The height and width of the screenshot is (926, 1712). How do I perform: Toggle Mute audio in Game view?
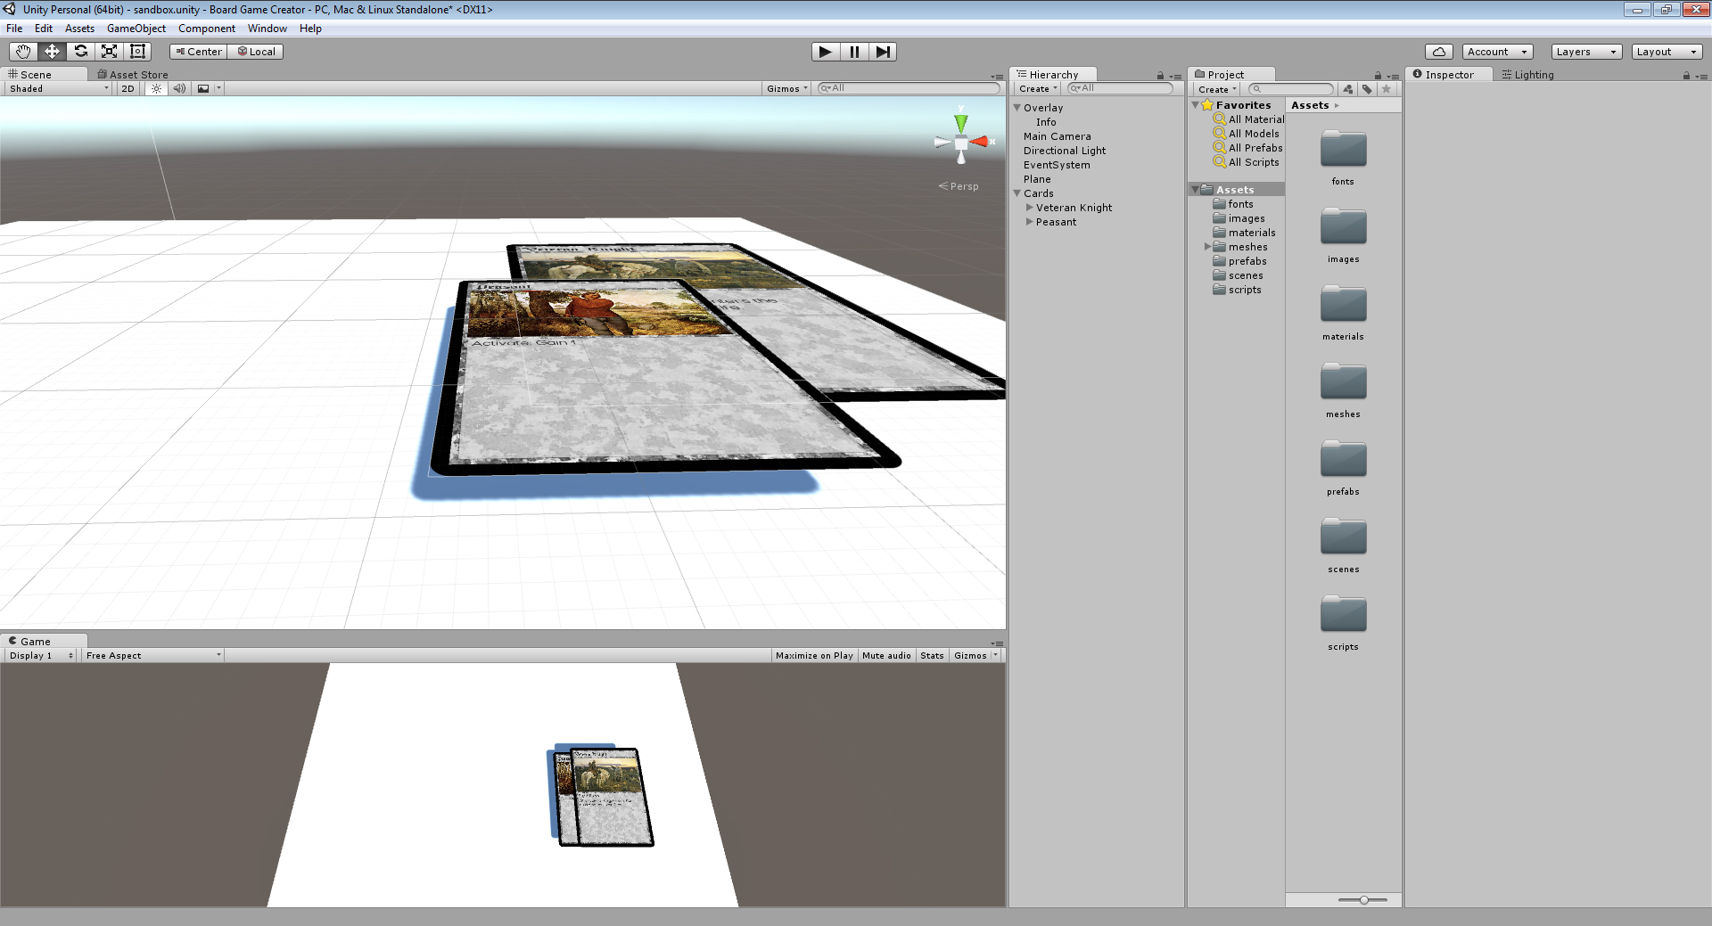pos(886,655)
